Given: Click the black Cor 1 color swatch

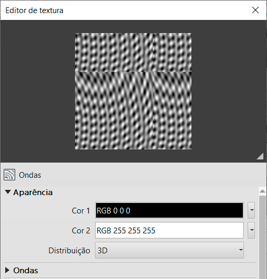Looking at the screenshot, I should coord(169,210).
